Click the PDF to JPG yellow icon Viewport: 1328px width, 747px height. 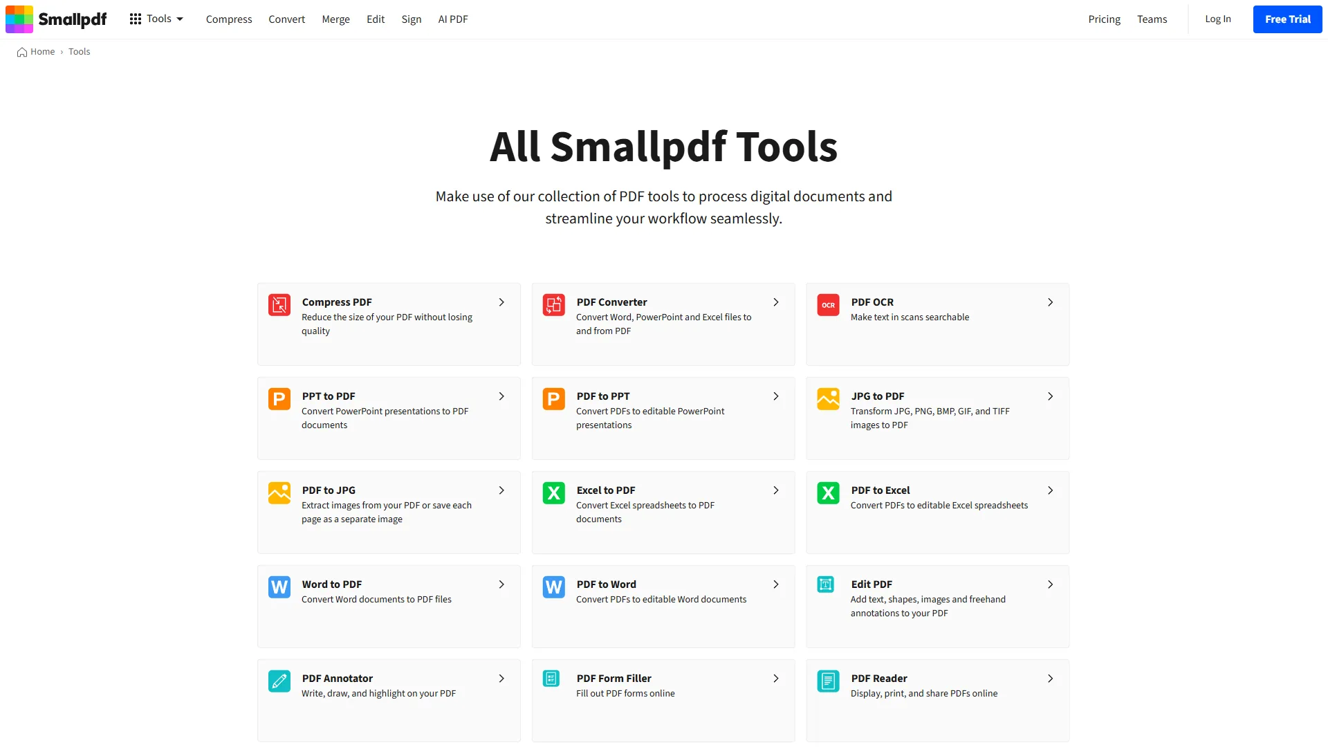coord(279,493)
